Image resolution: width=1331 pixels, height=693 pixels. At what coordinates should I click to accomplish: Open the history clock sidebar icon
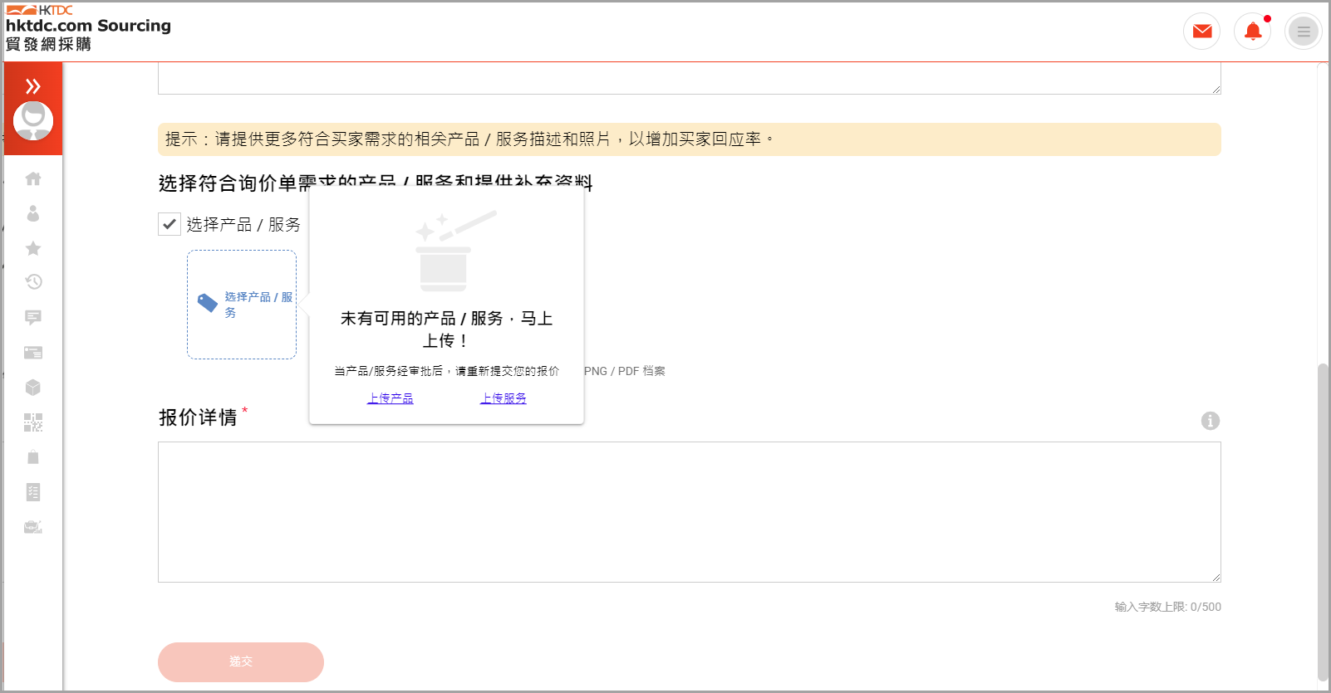33,282
